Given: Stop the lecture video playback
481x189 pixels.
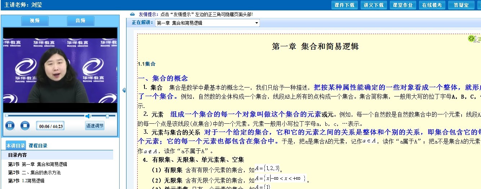Looking at the screenshot, I should (x=25, y=126).
